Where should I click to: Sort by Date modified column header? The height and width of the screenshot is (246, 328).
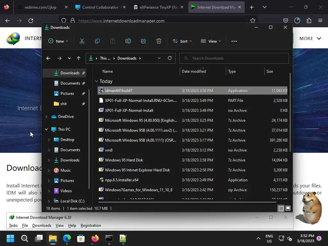click(194, 71)
